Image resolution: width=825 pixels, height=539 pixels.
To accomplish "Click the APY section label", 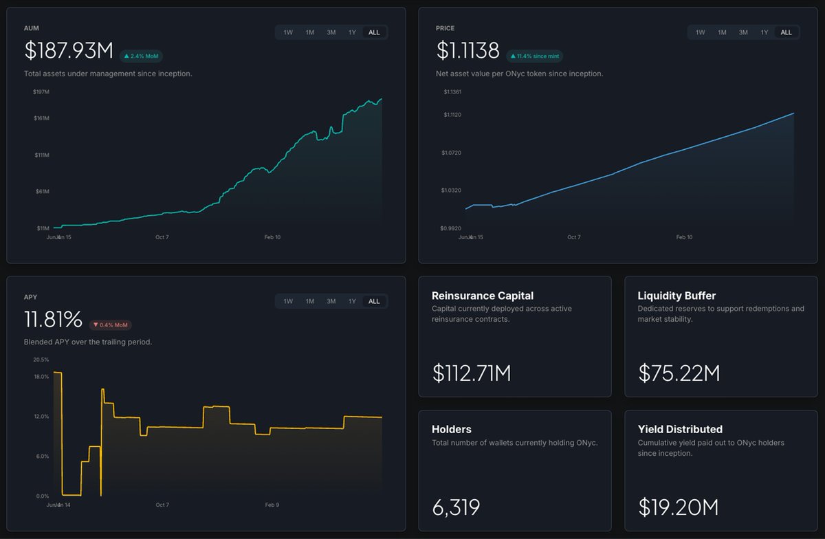I will coord(30,297).
